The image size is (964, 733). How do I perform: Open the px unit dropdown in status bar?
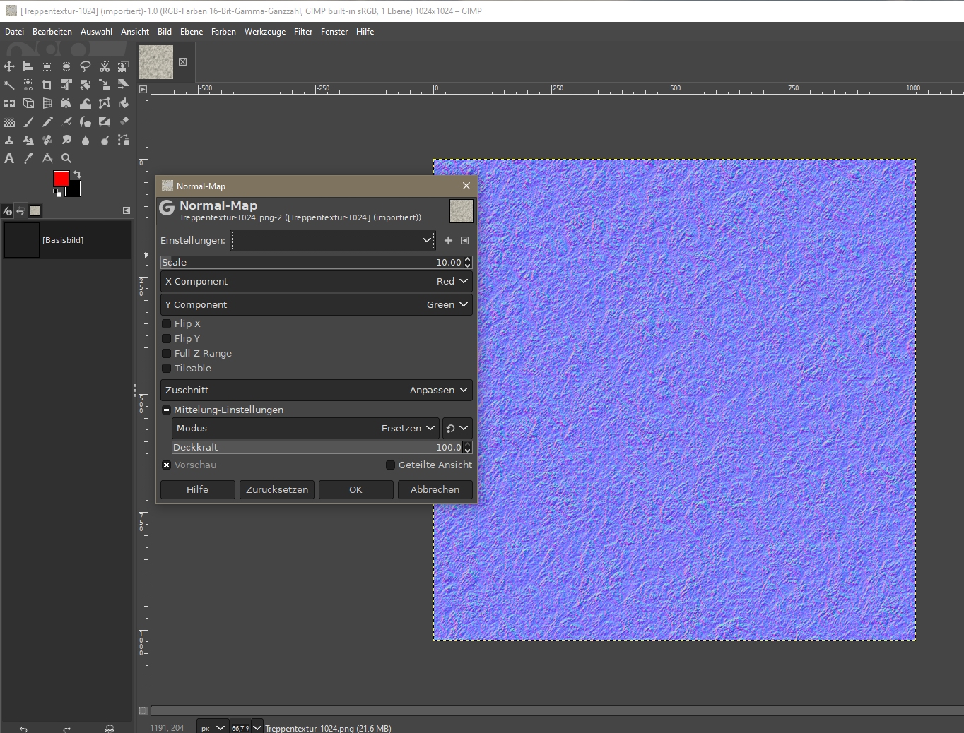click(213, 727)
